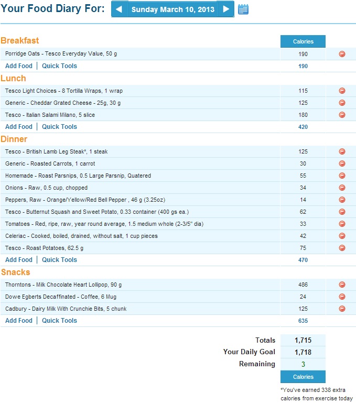Delete Butternut Squash and Sweet Potato entry
The height and width of the screenshot is (404, 356).
click(342, 212)
